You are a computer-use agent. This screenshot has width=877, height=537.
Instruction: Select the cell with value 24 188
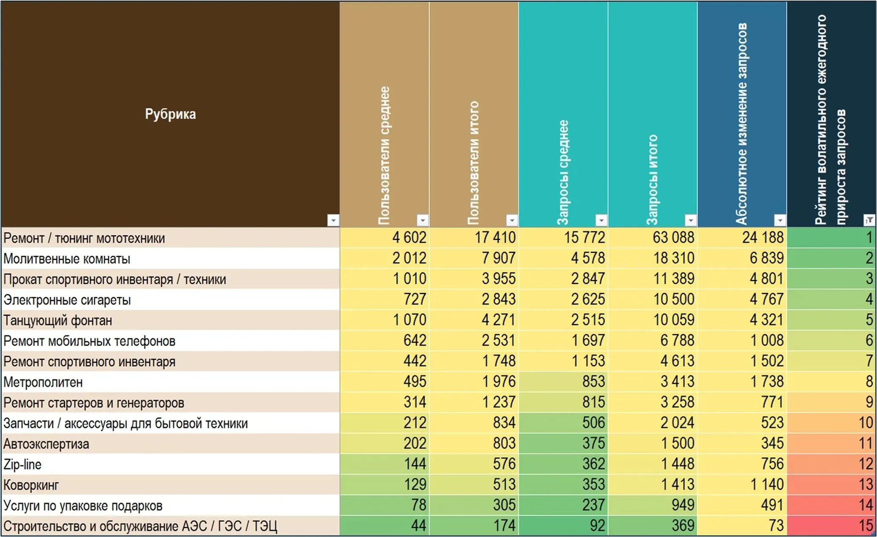pyautogui.click(x=742, y=238)
